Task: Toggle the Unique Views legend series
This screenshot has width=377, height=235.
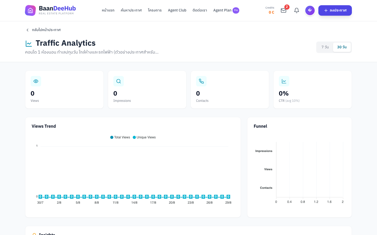Action: [144, 137]
